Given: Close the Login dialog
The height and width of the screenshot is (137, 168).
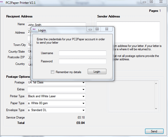Looking at the screenshot, I should (107, 29).
